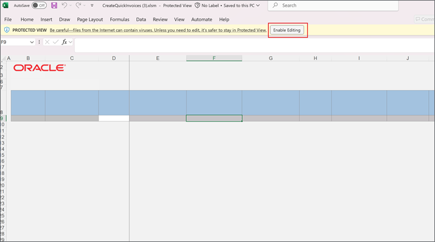Click the formula bar Enter checkmark icon

click(56, 42)
